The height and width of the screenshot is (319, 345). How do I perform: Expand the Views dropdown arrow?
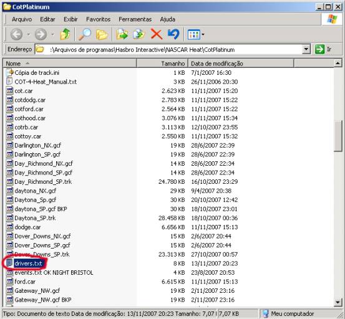click(x=203, y=34)
